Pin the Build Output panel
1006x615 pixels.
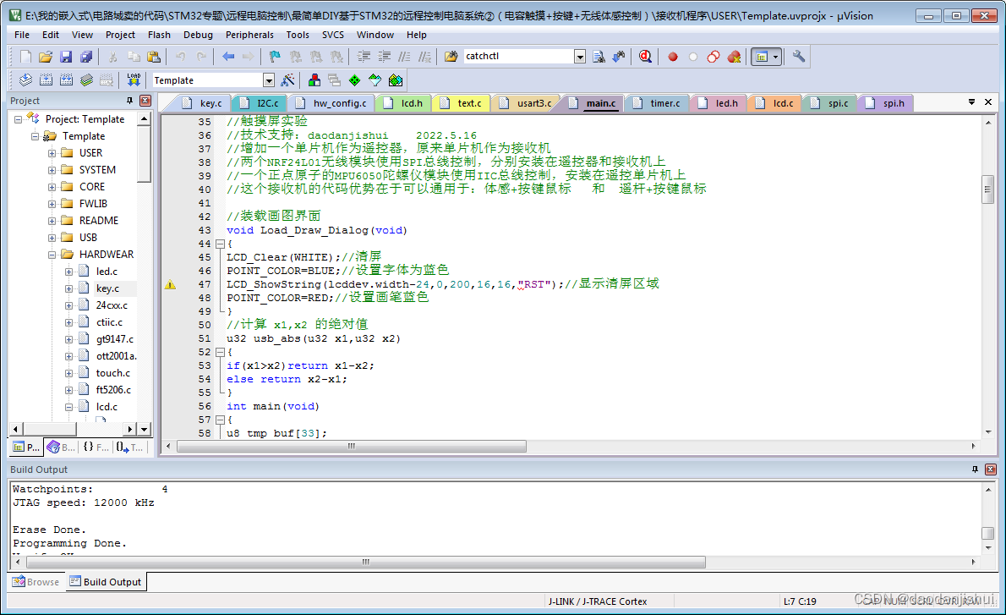(976, 469)
